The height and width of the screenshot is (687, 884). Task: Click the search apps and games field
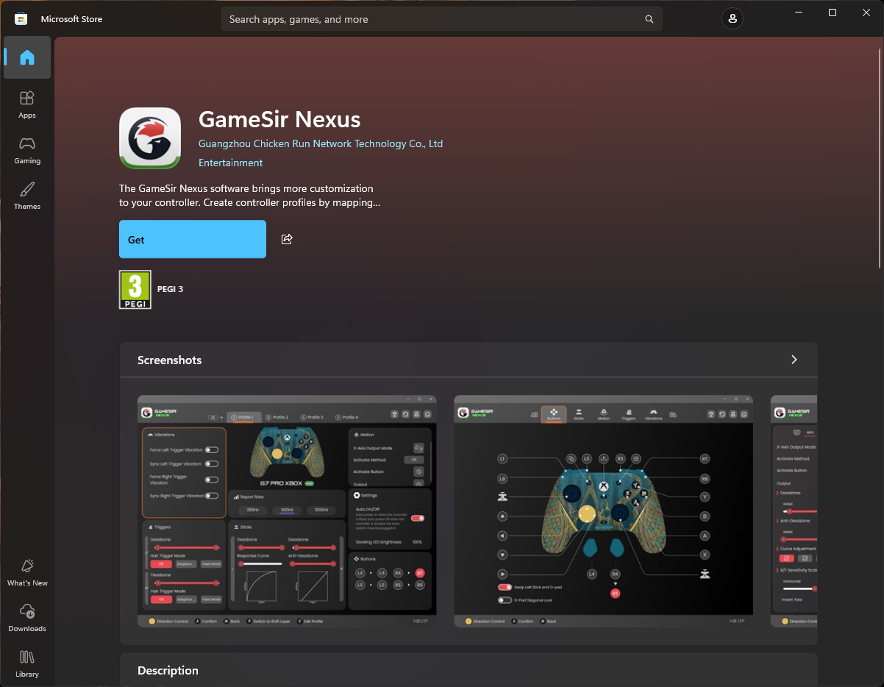tap(434, 19)
